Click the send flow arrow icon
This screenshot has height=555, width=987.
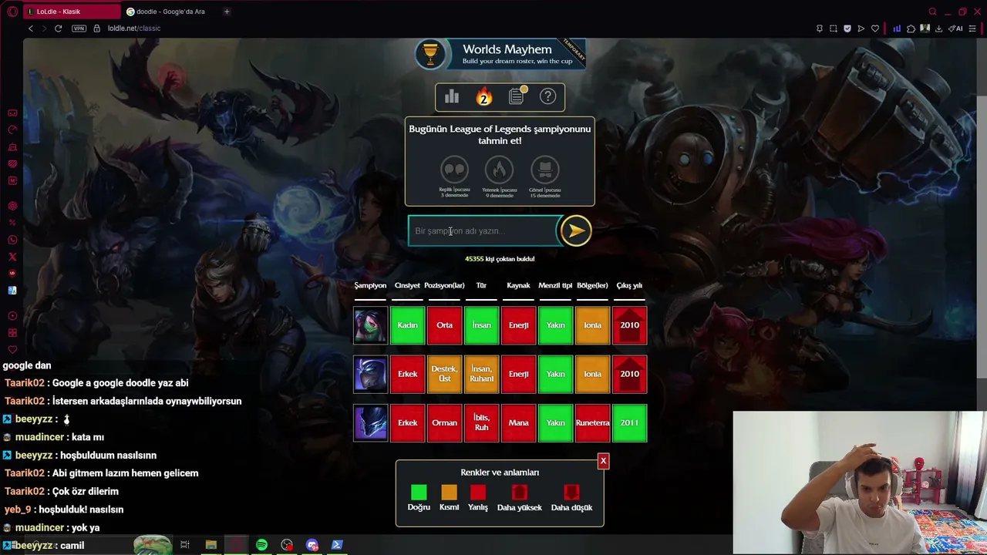point(861,29)
